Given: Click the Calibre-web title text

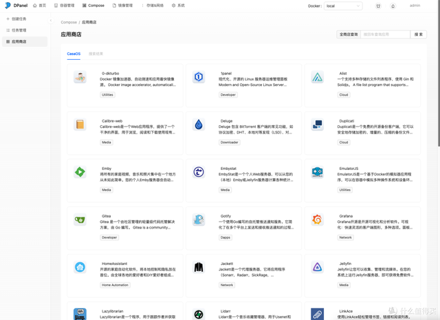Looking at the screenshot, I should coord(112,121).
